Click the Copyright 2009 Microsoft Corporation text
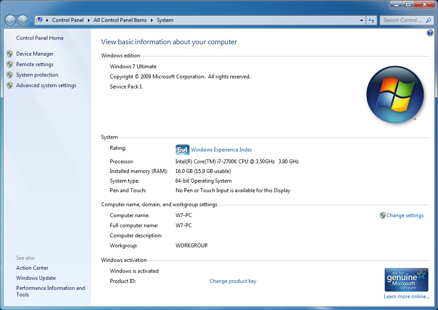Screen dimensions: 438x310 180,77
